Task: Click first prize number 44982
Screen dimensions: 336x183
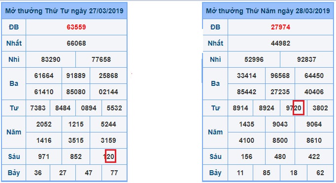Action: (280, 43)
